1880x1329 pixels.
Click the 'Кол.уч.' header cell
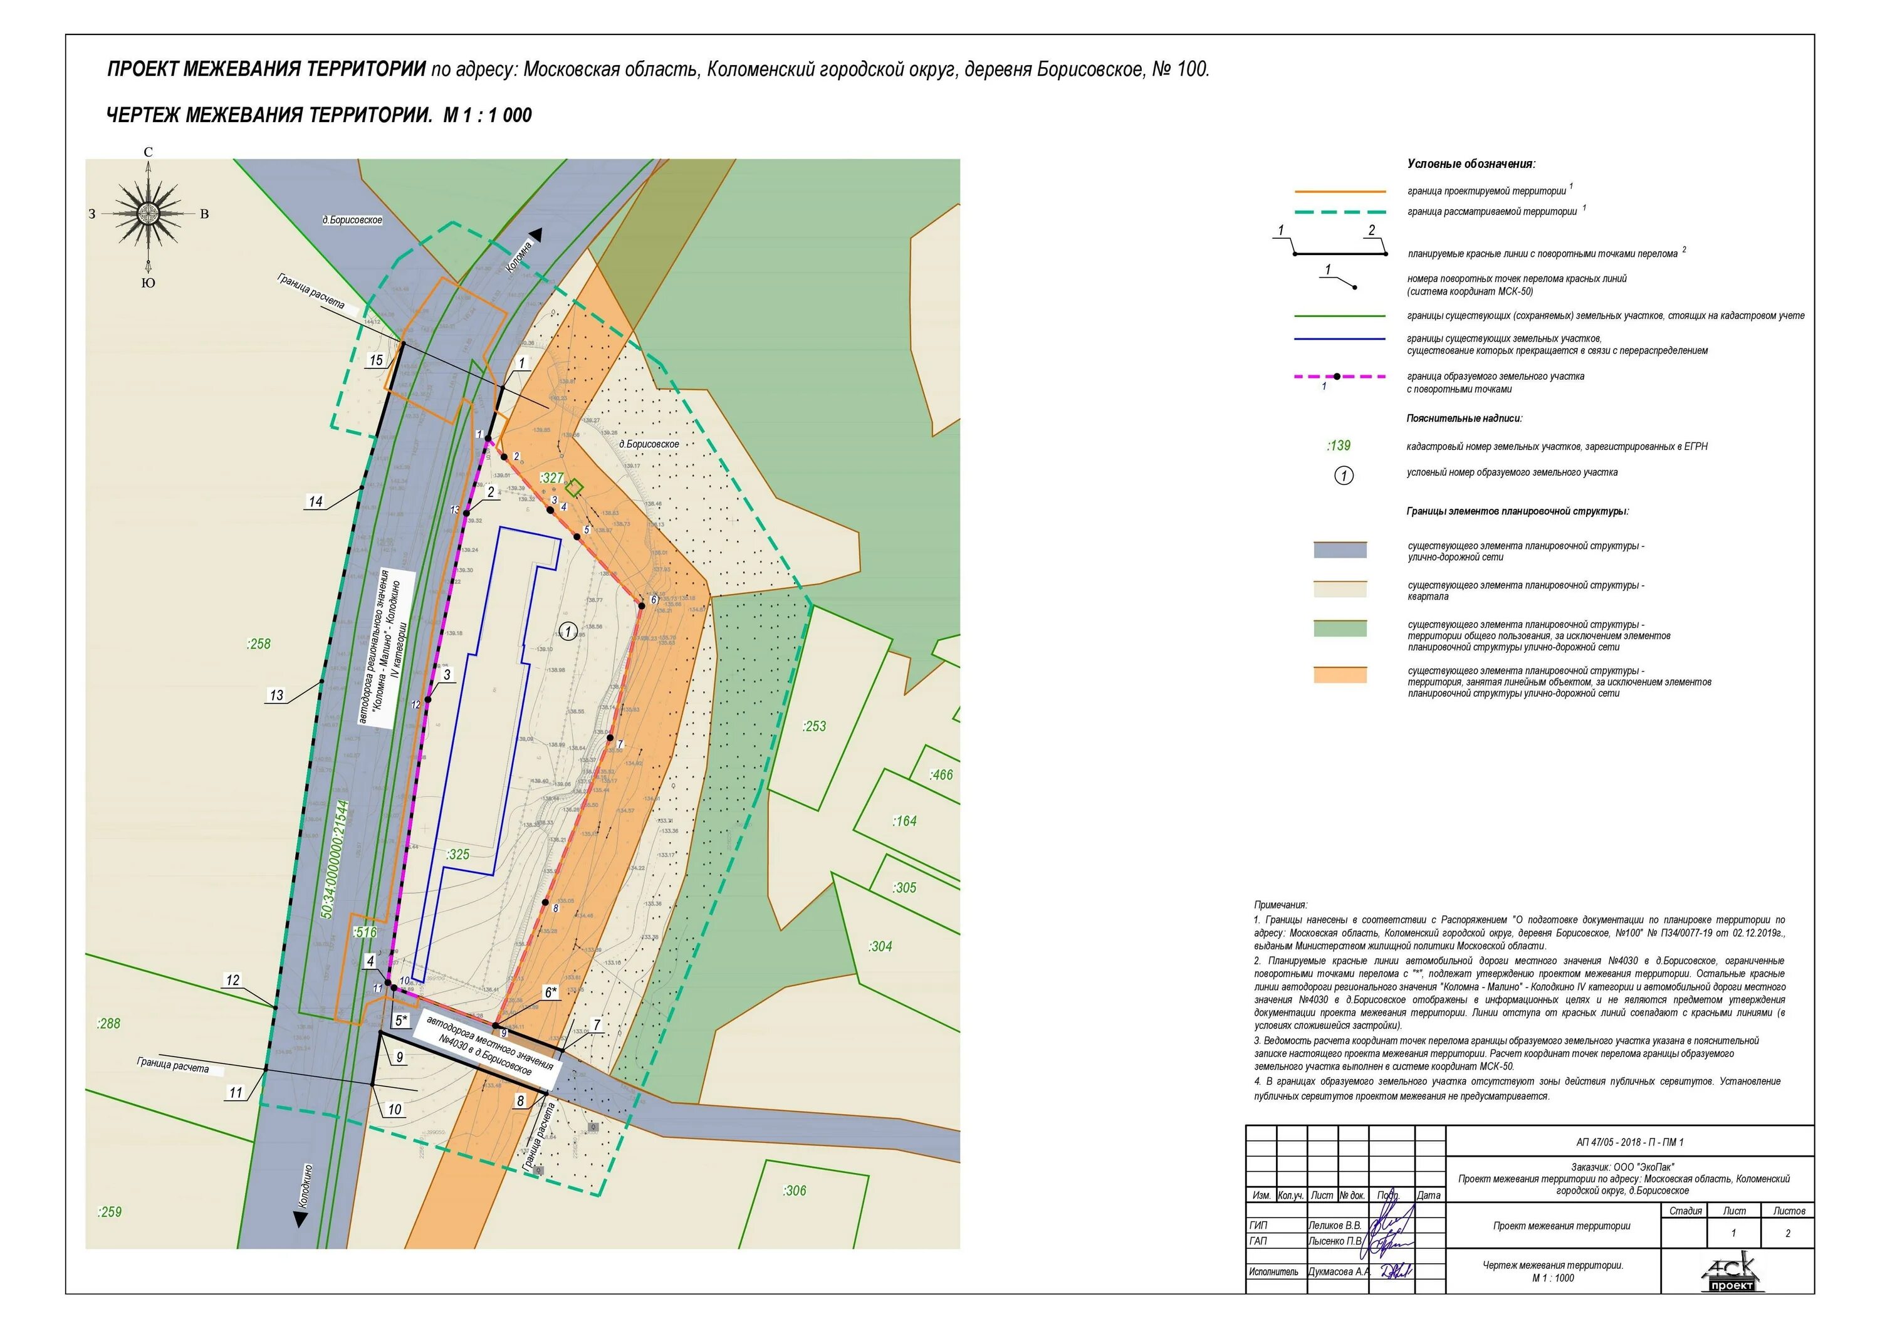[1292, 1196]
